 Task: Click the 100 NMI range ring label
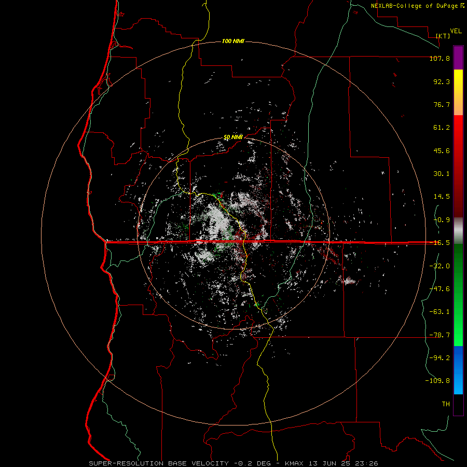[x=233, y=41]
